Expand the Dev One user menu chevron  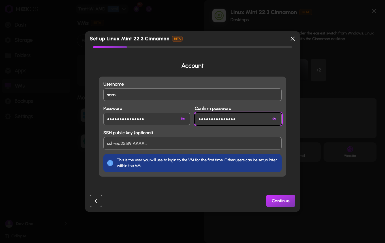[66, 224]
